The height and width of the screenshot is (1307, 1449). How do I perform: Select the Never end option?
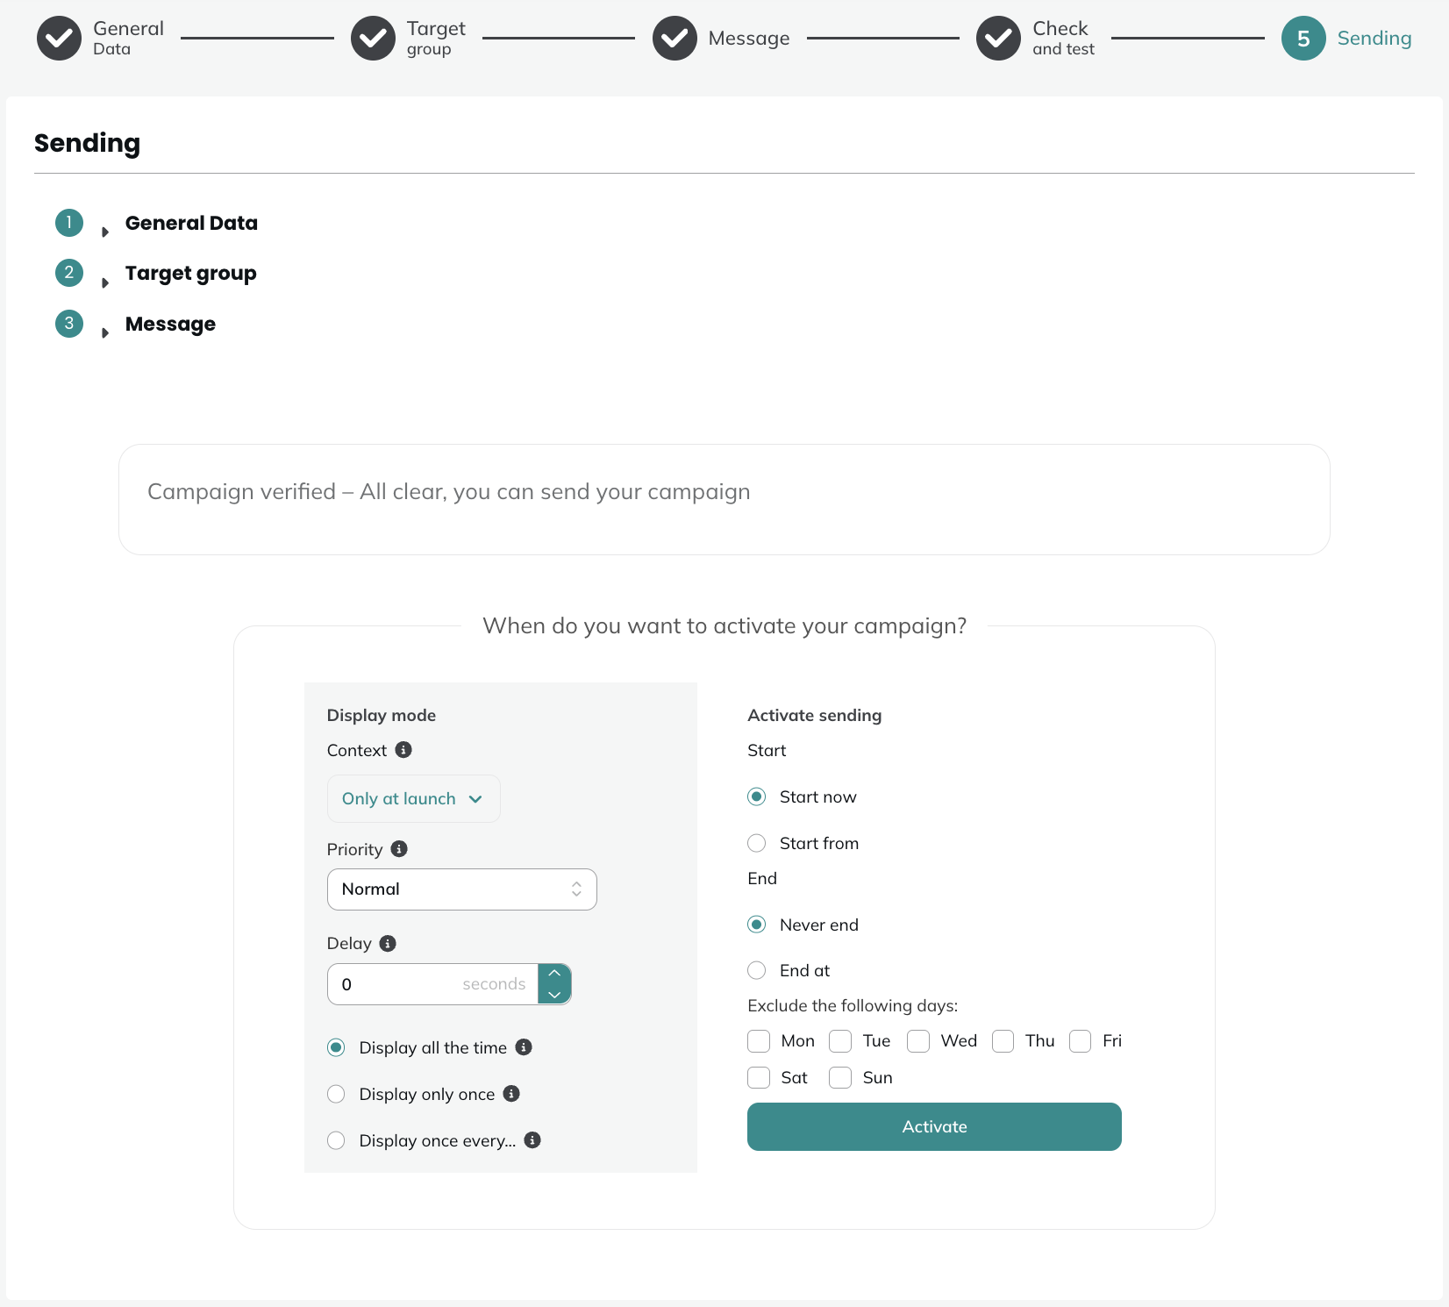(x=757, y=925)
